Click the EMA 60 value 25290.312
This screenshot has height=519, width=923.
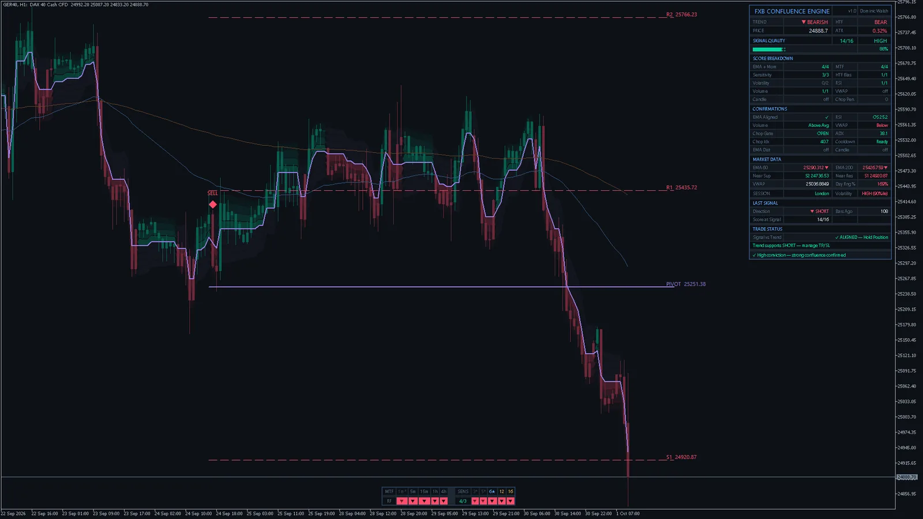pyautogui.click(x=816, y=168)
